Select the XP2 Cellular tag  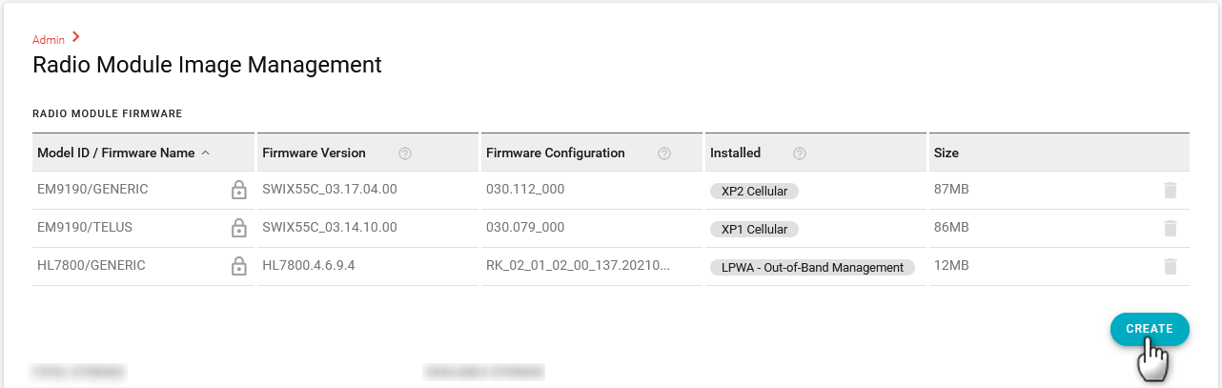(x=754, y=191)
